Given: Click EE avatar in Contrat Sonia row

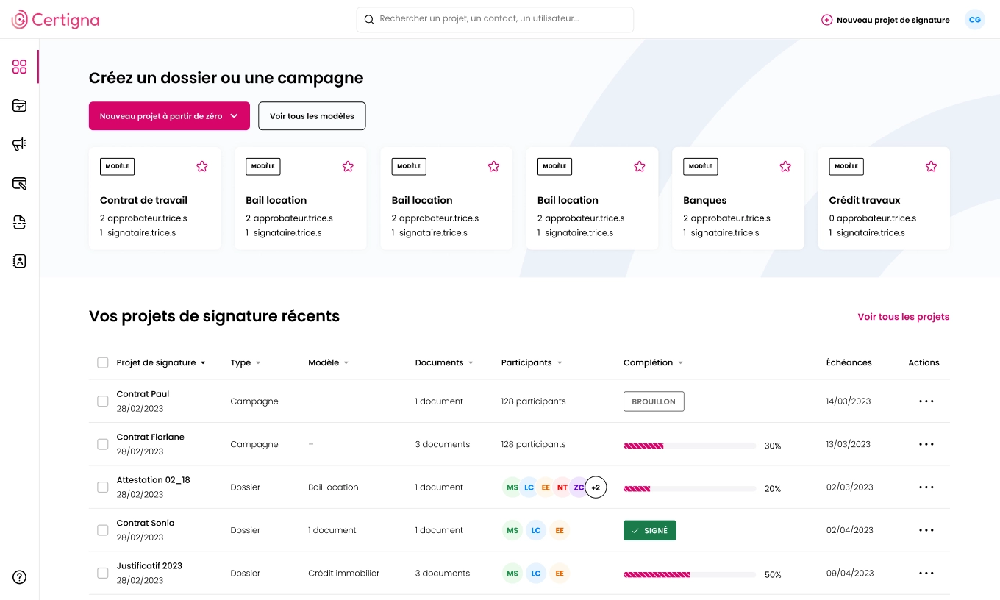Looking at the screenshot, I should pos(560,530).
